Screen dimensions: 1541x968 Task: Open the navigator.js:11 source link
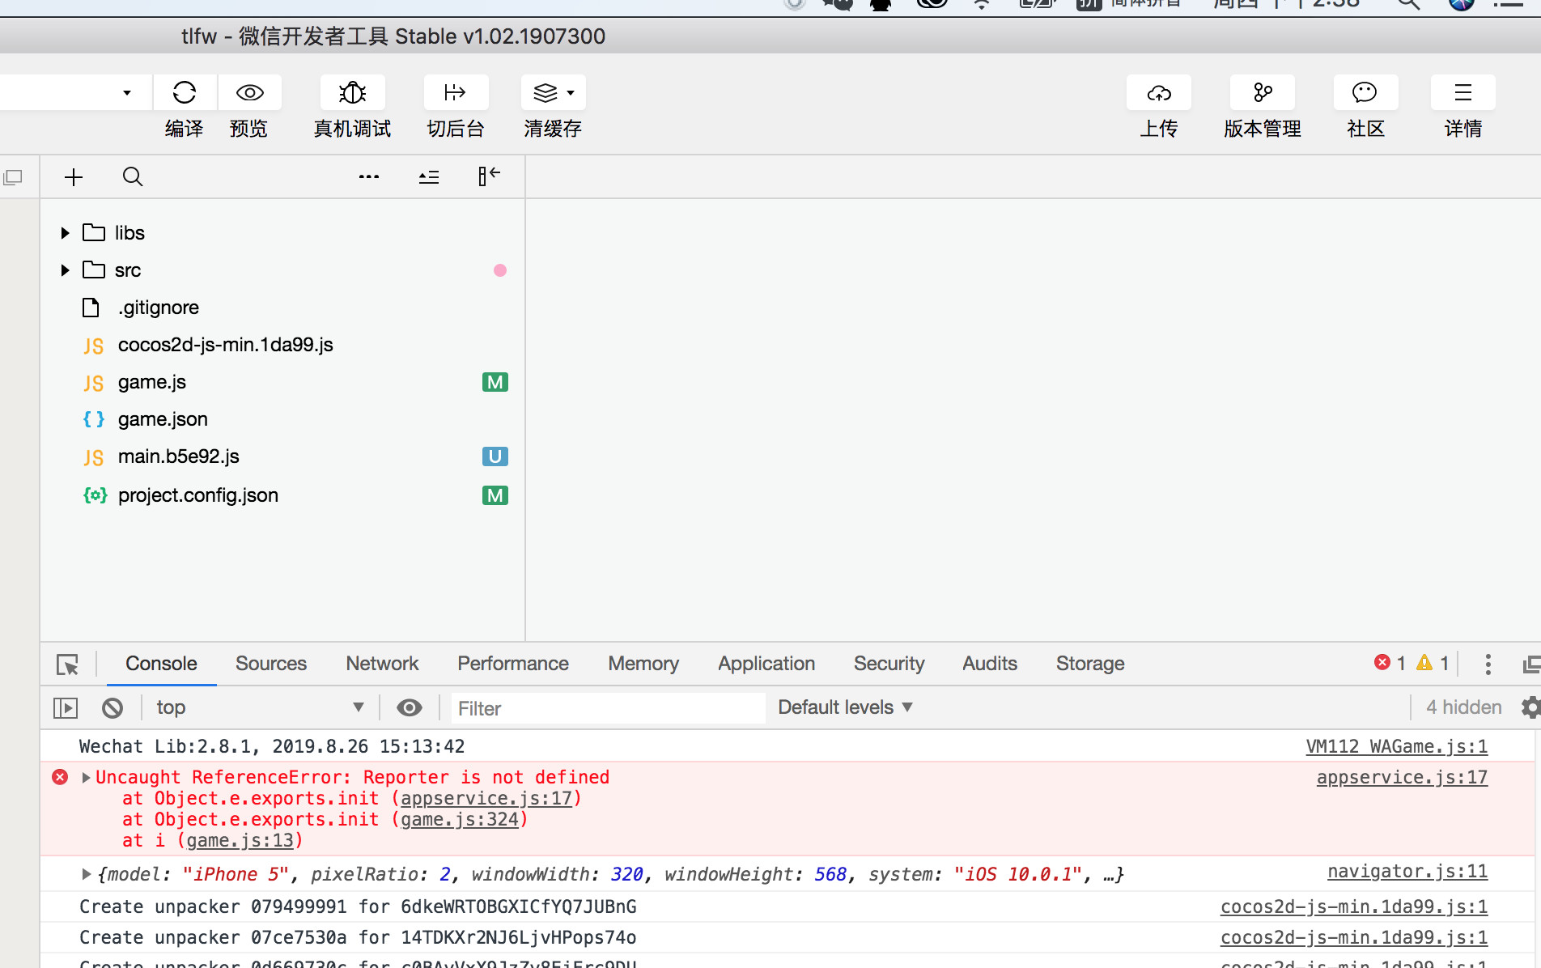pyautogui.click(x=1407, y=872)
